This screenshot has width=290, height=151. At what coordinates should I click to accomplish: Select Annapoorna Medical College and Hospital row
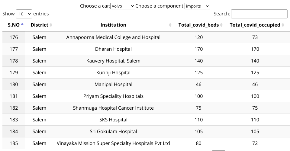pyautogui.click(x=113, y=37)
